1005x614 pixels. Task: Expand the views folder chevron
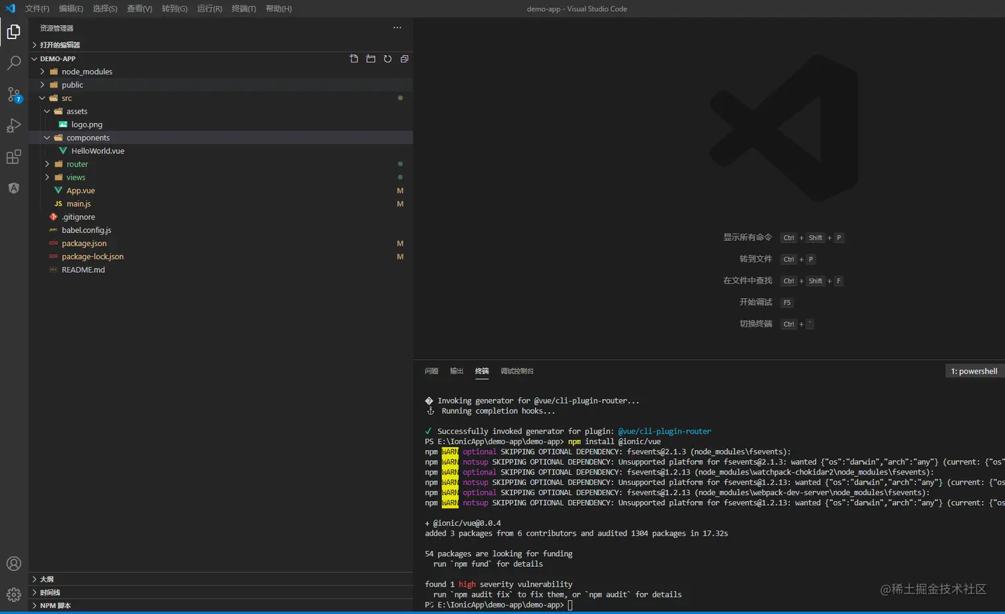point(47,177)
